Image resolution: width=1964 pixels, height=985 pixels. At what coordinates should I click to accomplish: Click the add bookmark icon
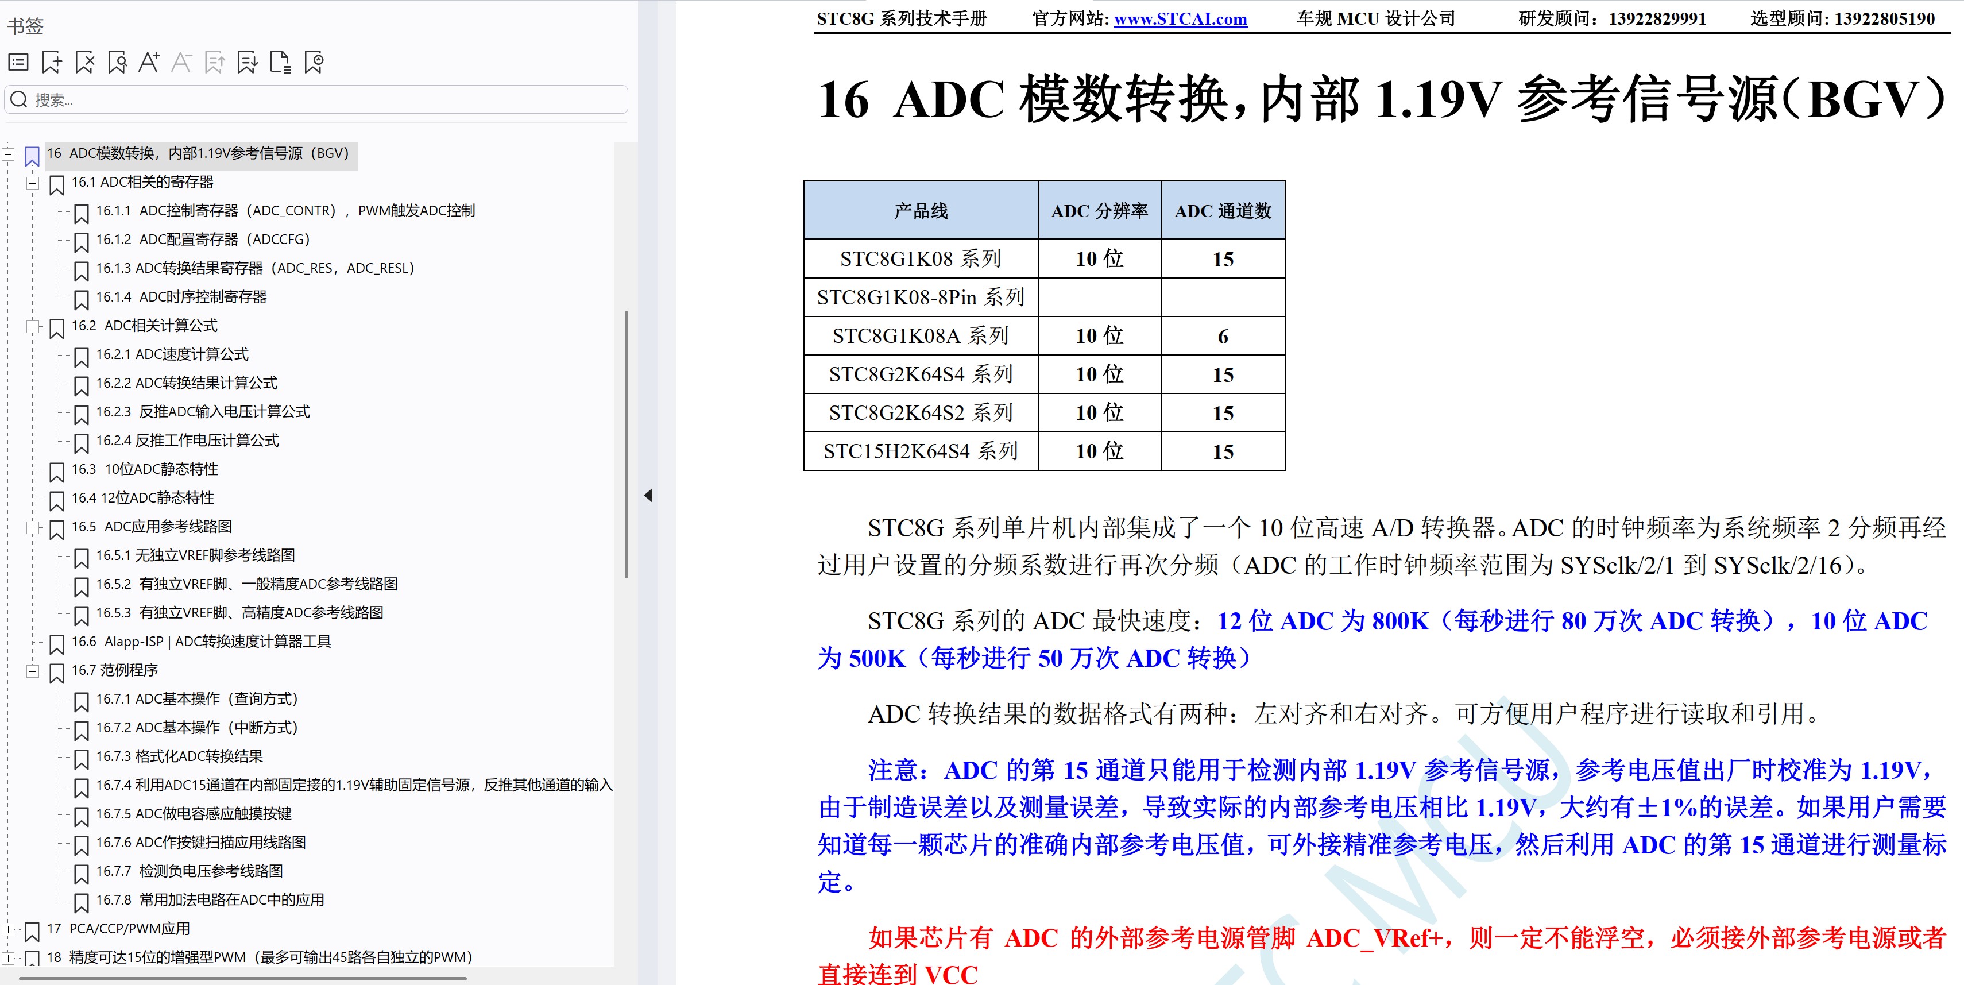click(x=52, y=62)
